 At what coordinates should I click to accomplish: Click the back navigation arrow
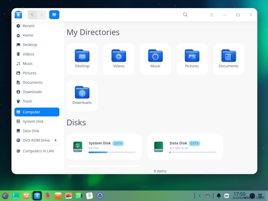[32, 14]
